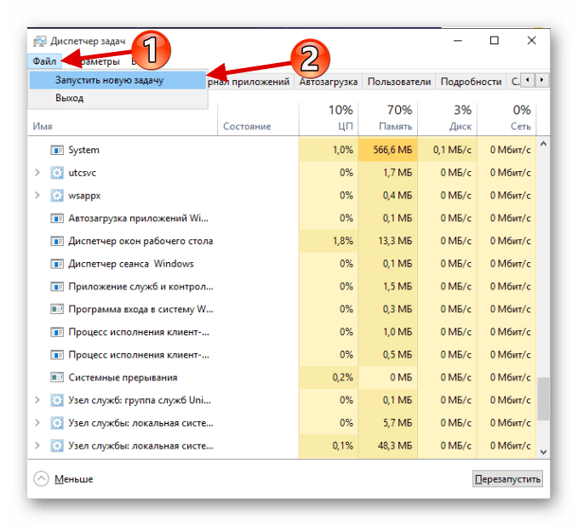578x526 pixels.
Task: Select the wsappx process name
Action: (x=84, y=196)
